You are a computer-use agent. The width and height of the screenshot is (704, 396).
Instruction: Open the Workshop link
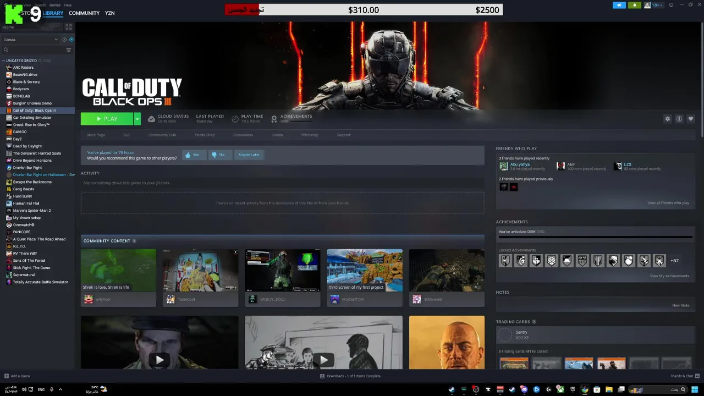[310, 135]
